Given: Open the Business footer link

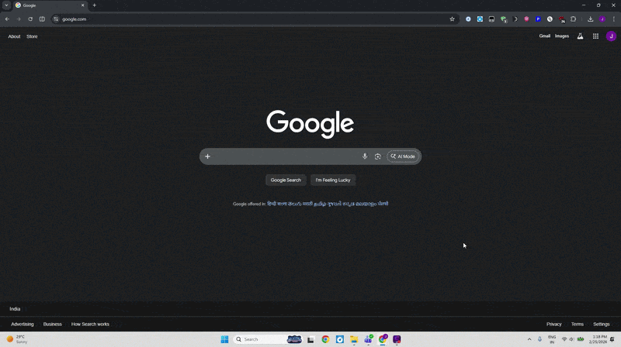Looking at the screenshot, I should coord(52,324).
